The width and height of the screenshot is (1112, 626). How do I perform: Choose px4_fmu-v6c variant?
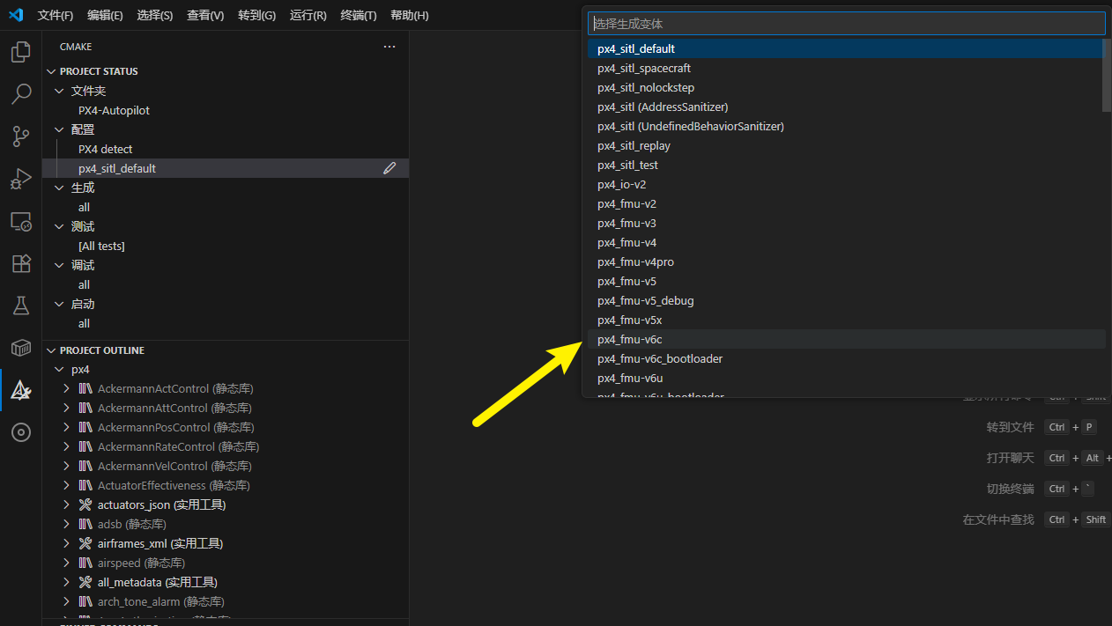coord(846,339)
